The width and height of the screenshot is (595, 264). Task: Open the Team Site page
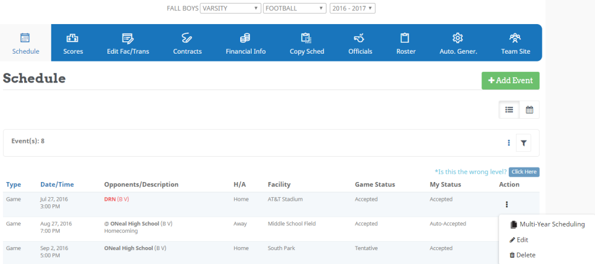point(515,43)
